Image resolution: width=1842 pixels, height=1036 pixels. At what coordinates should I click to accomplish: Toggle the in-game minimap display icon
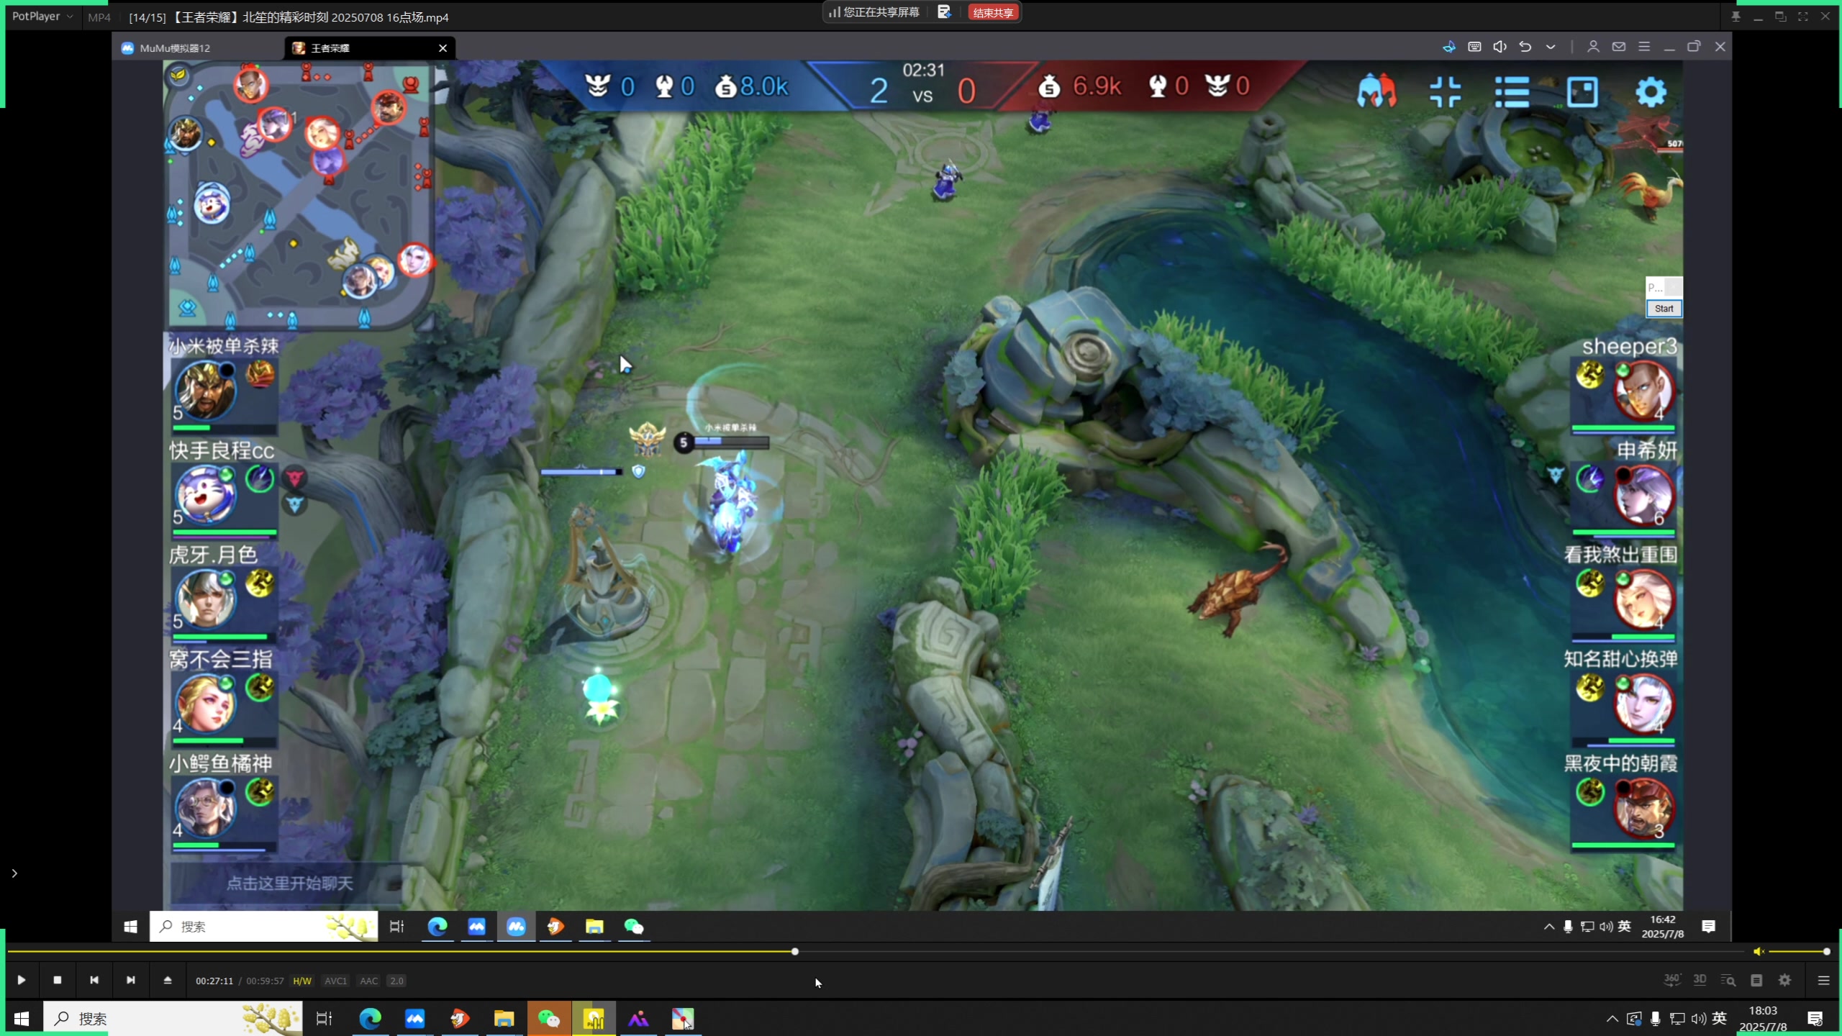click(x=1582, y=92)
